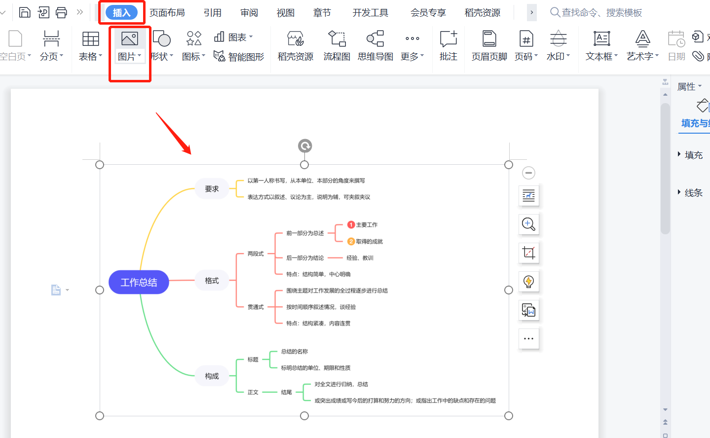The width and height of the screenshot is (710, 438).
Task: Expand more quick access tools chevrons
Action: (79, 12)
